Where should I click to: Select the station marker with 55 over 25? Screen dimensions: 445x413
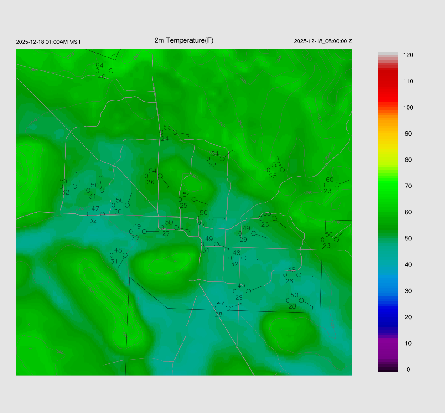282,170
